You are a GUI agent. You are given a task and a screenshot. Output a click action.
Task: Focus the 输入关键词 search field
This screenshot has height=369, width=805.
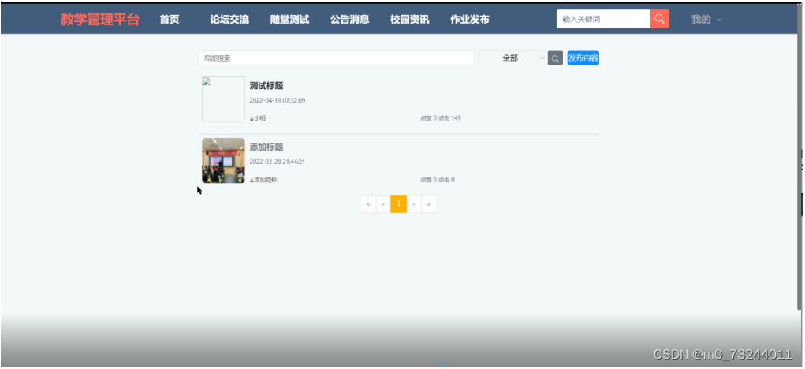pos(603,19)
